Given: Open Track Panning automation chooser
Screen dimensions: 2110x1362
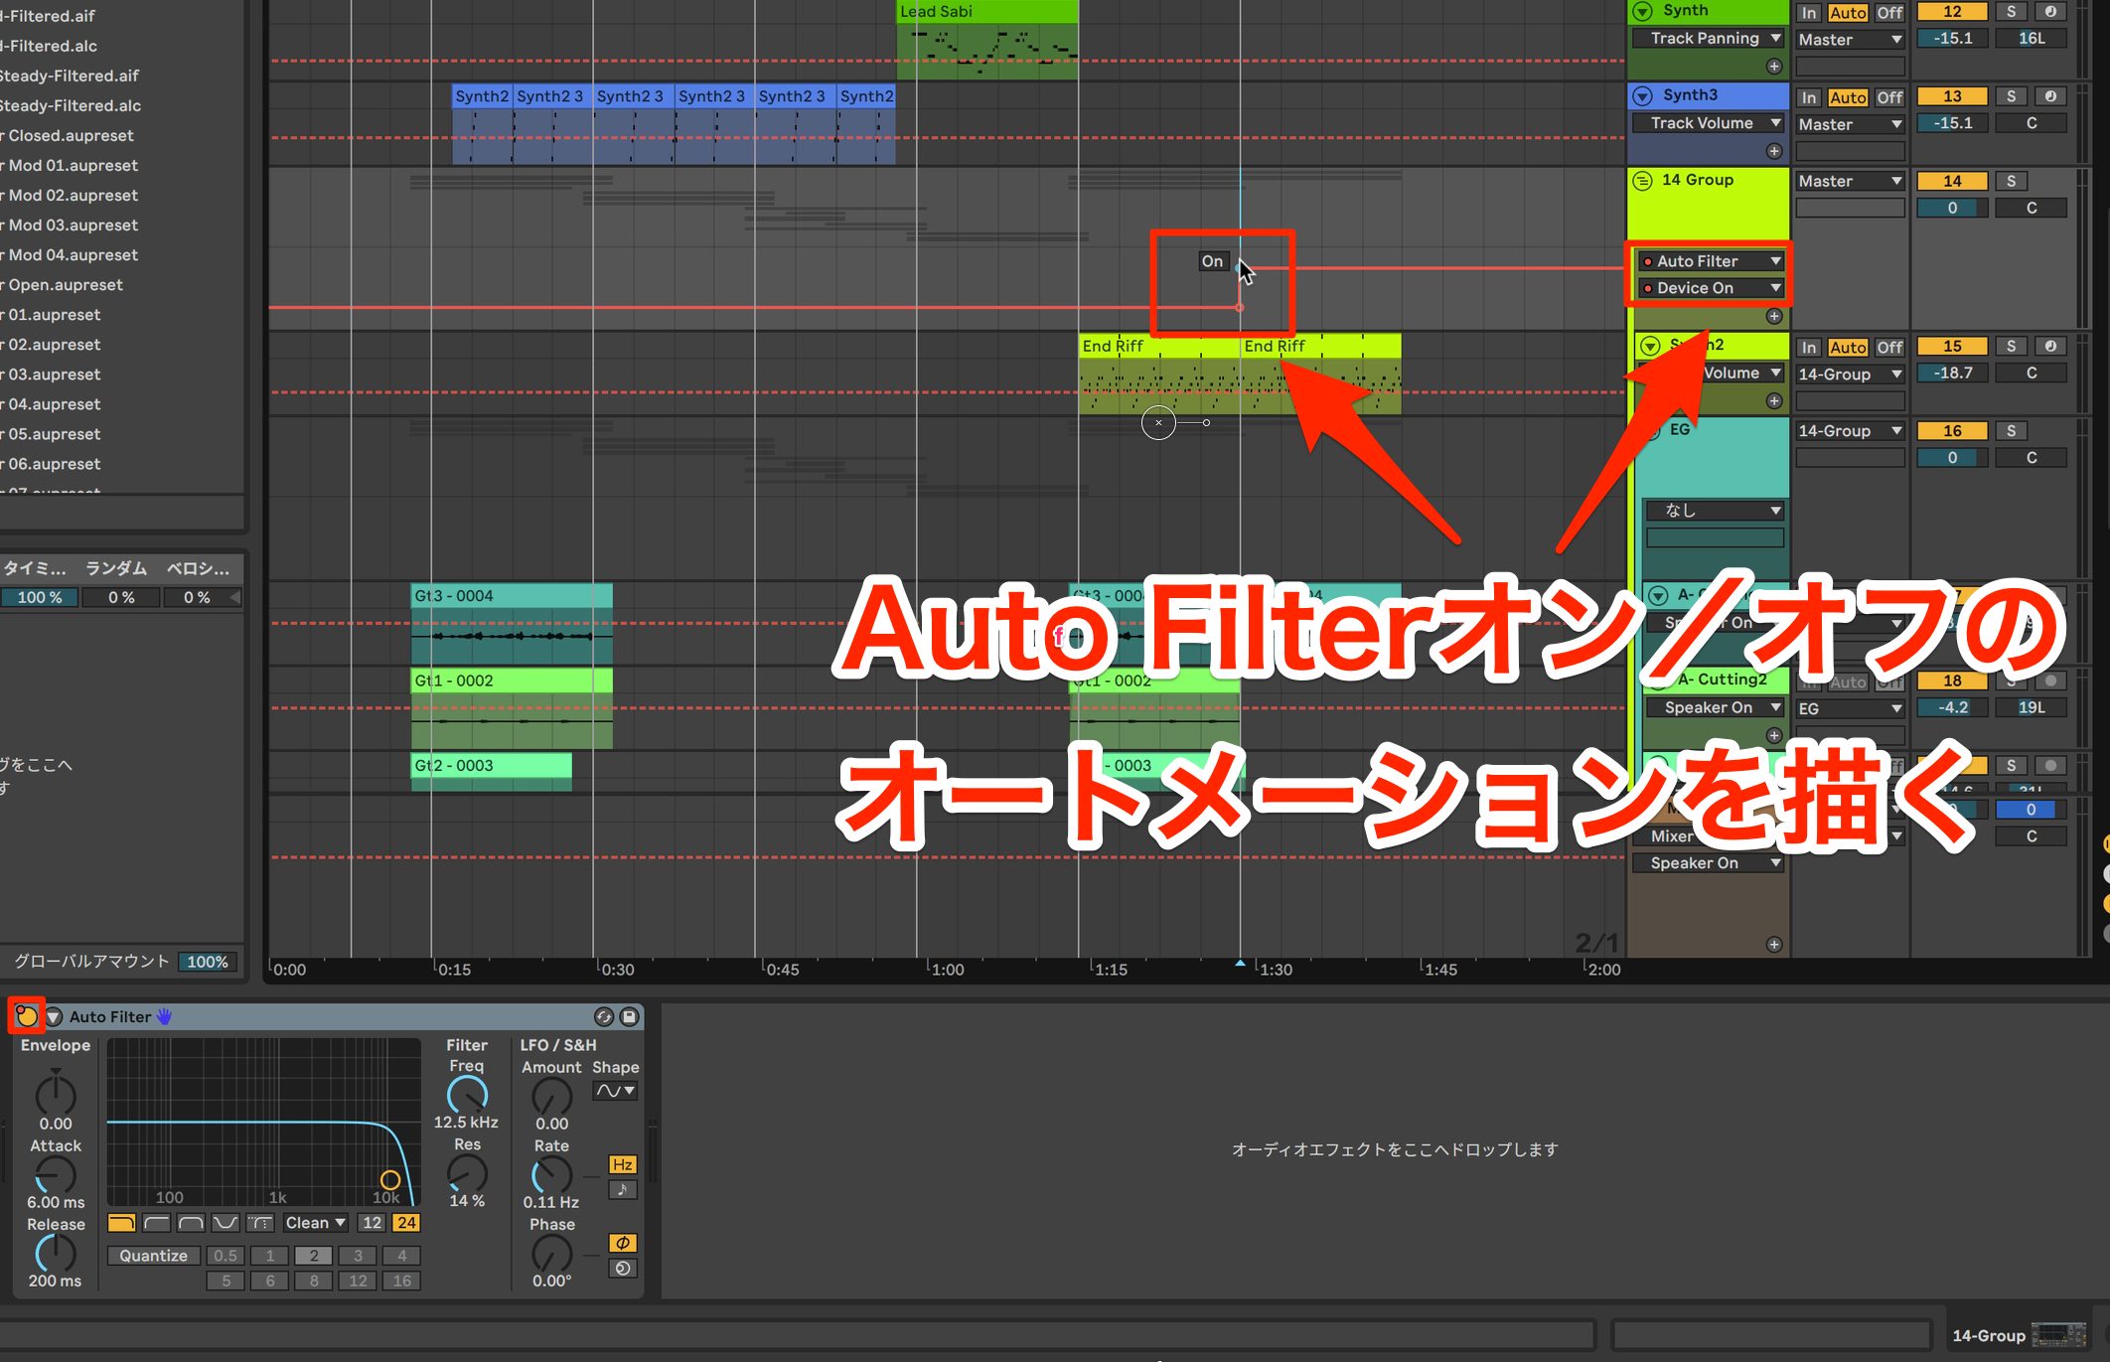Looking at the screenshot, I should pos(1709,38).
